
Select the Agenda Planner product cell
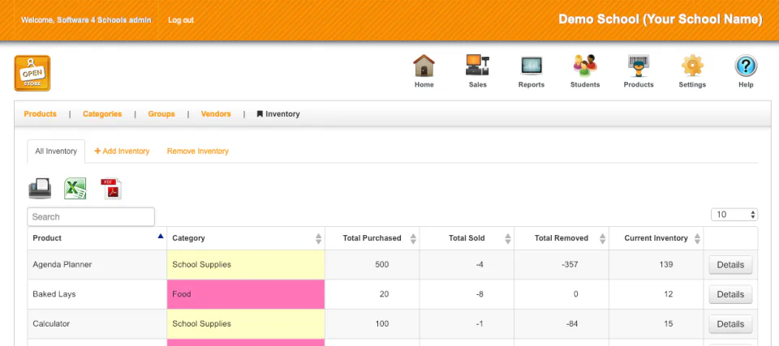click(97, 265)
